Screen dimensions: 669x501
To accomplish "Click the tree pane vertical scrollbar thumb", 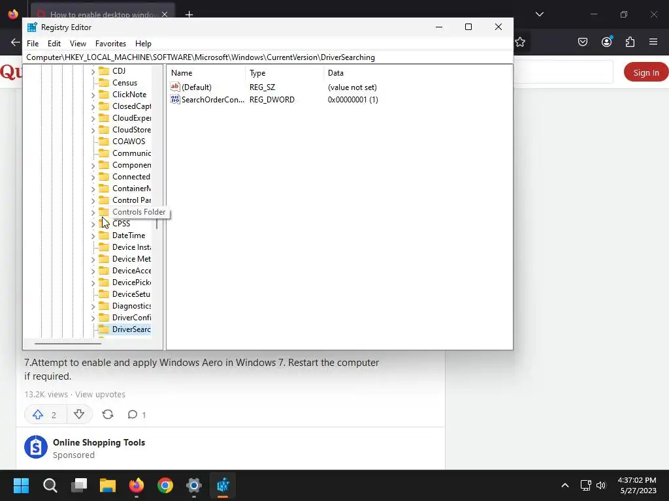I will pyautogui.click(x=157, y=224).
